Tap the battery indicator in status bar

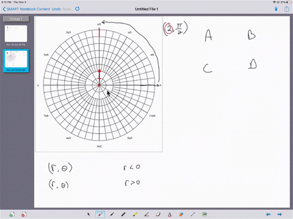point(289,2)
